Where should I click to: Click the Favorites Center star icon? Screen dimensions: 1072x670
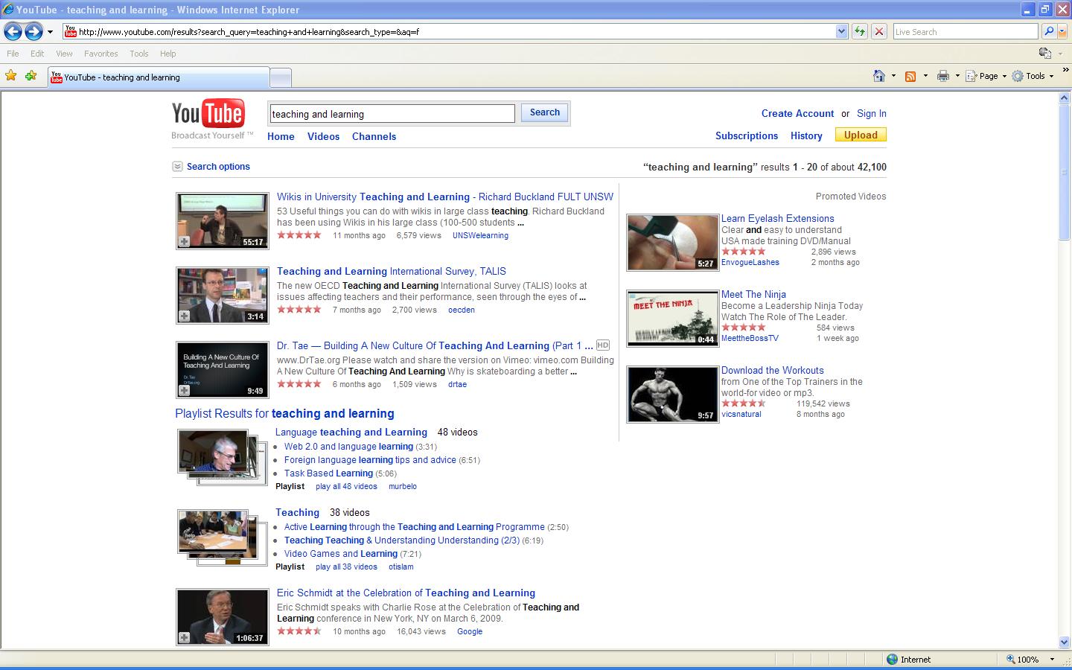tap(11, 76)
